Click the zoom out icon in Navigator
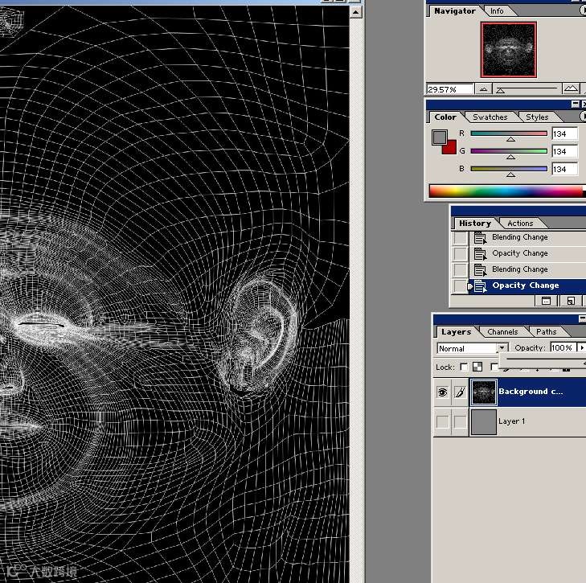 coord(483,89)
